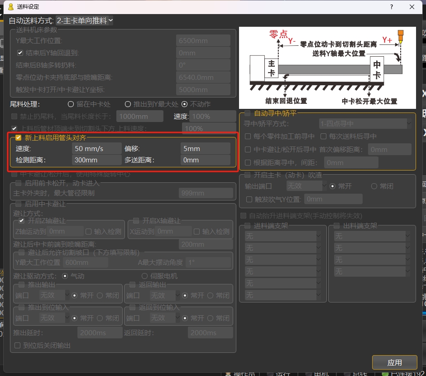Viewport: 426px width, 376px height.
Task: Select the 气动 drive radio button
Action: click(65, 276)
